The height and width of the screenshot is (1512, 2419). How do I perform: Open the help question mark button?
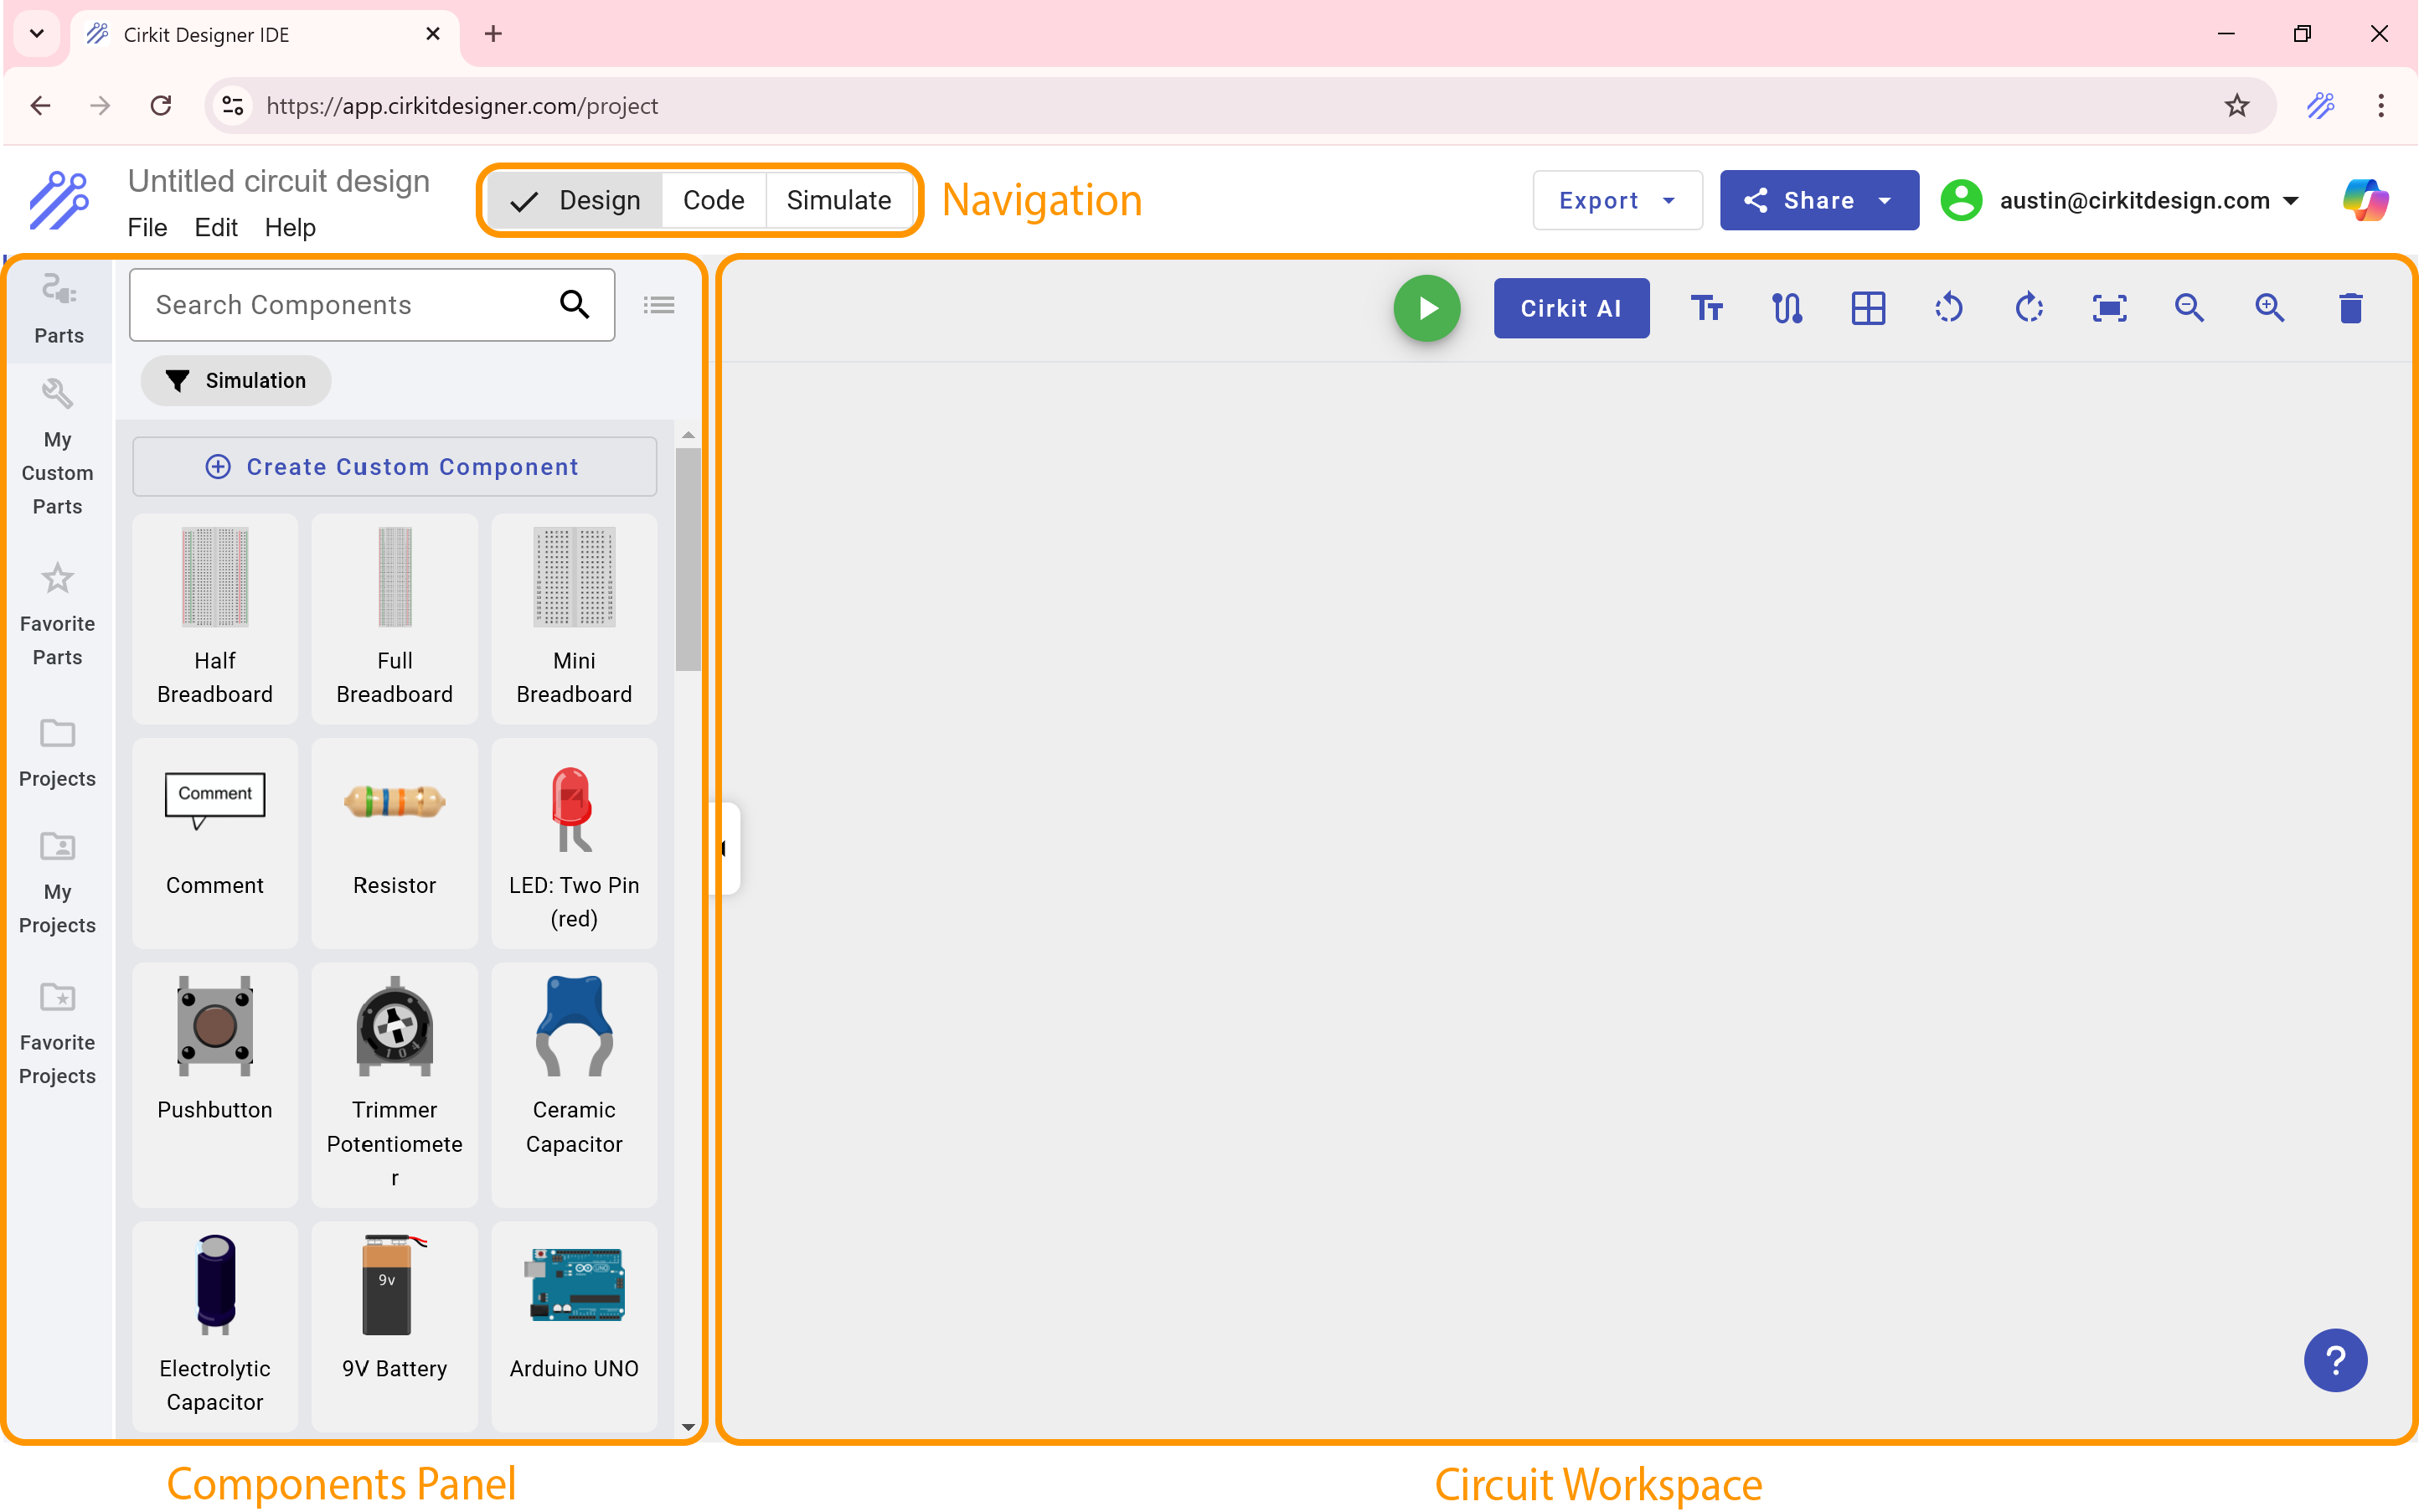point(2335,1360)
